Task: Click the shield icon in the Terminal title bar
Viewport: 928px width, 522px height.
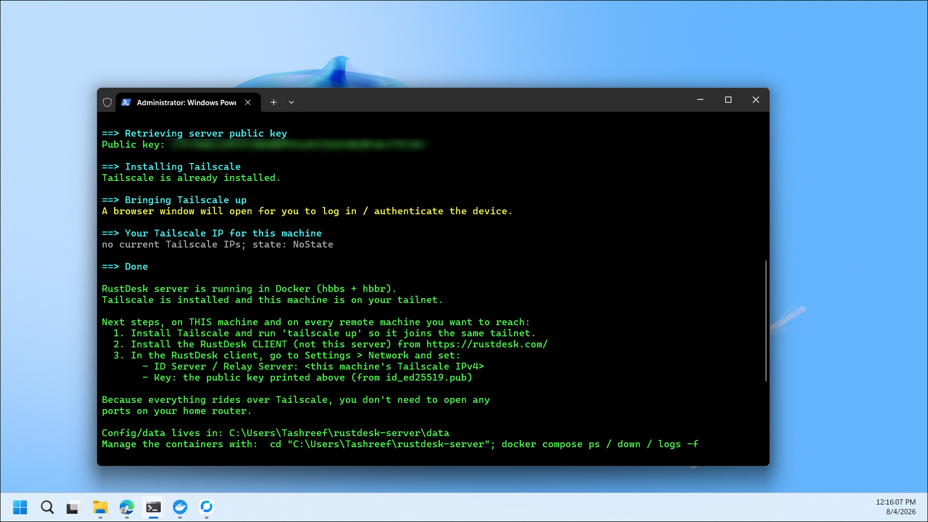Action: pyautogui.click(x=107, y=102)
